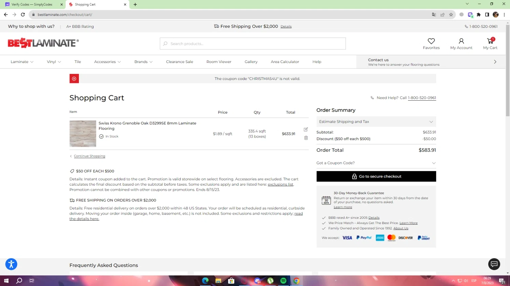Click the BestLaminate logo
This screenshot has width=510, height=286.
coord(43,43)
